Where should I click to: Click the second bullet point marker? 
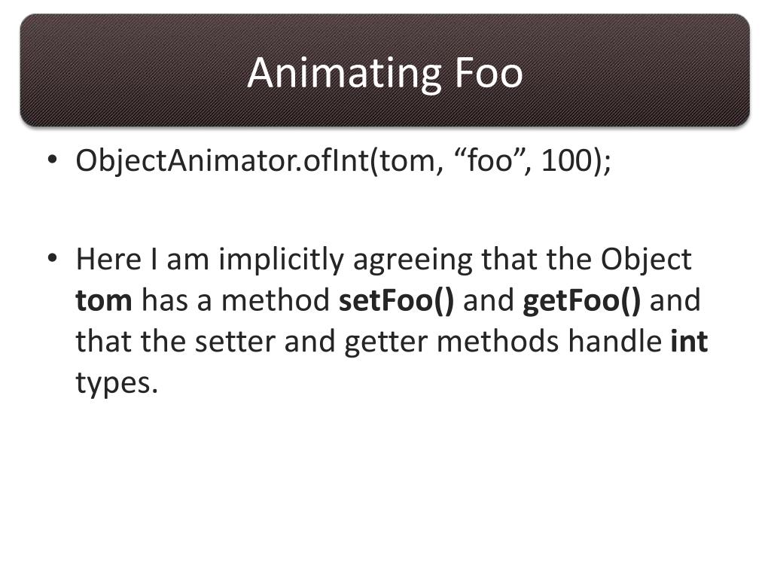click(53, 257)
